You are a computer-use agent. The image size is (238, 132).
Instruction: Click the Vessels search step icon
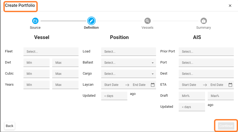click(x=147, y=21)
